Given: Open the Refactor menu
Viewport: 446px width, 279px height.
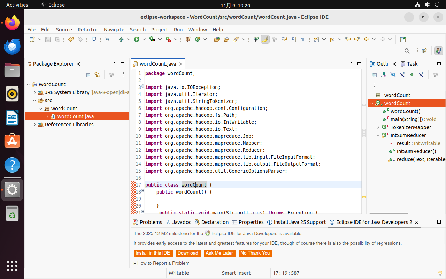Looking at the screenshot, I should [x=88, y=30].
